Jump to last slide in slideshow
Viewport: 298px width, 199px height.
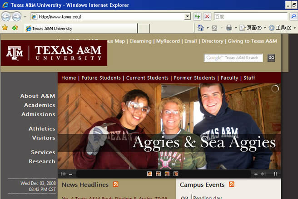coord(263,174)
